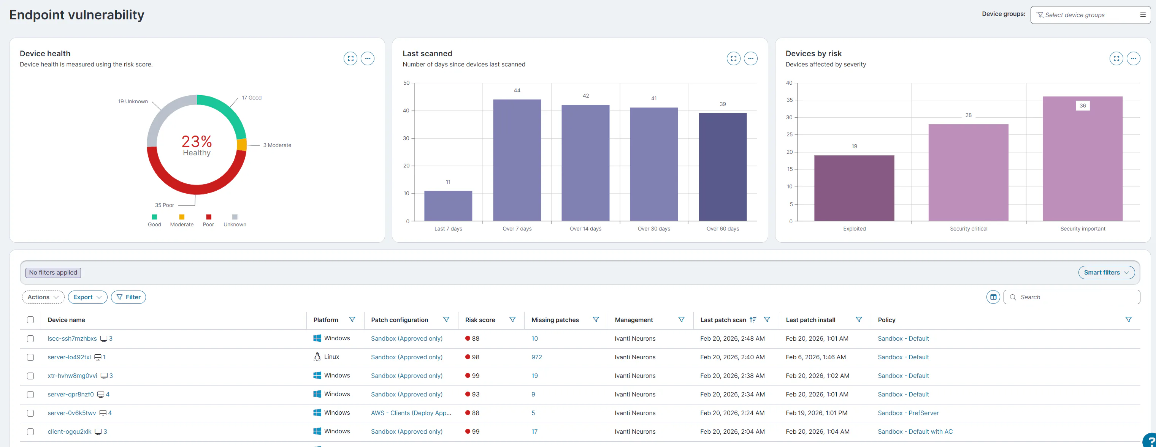The height and width of the screenshot is (447, 1156).
Task: Open Device health more options menu
Action: coord(368,58)
